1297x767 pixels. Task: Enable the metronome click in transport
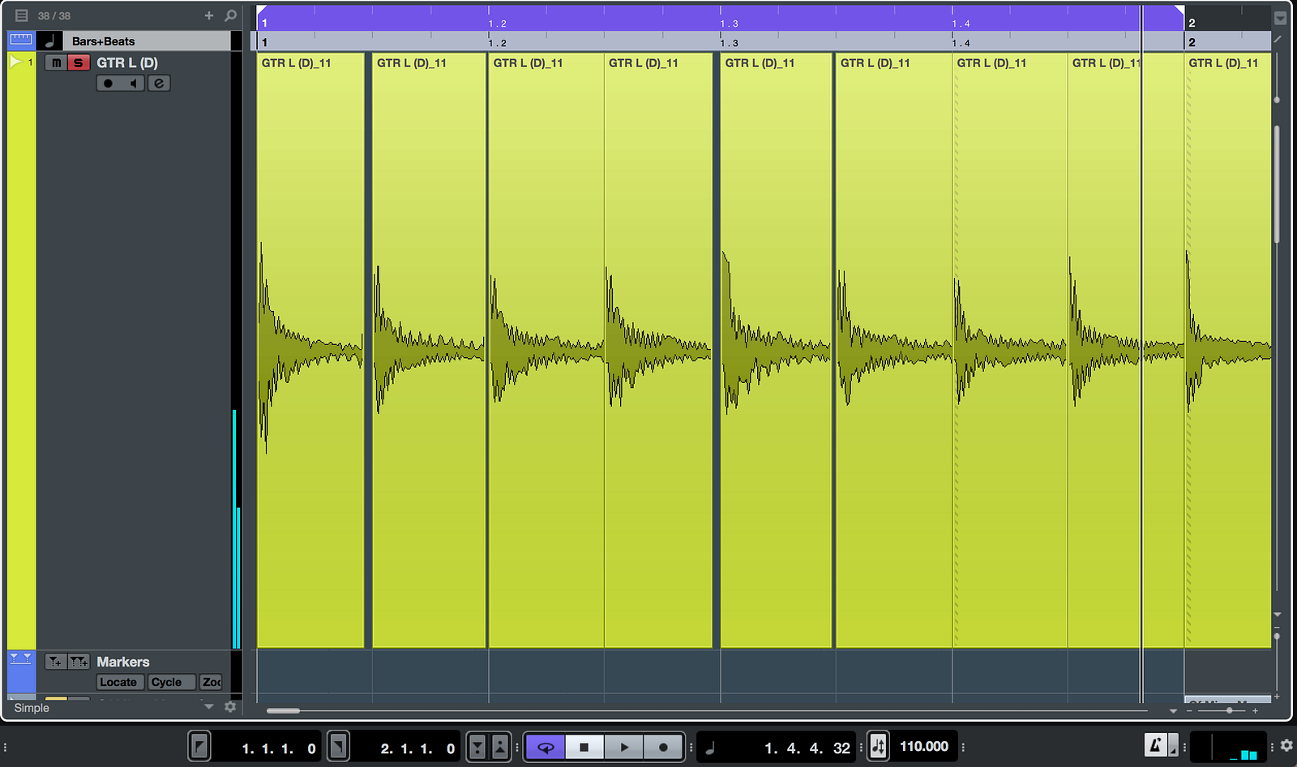click(x=1155, y=746)
